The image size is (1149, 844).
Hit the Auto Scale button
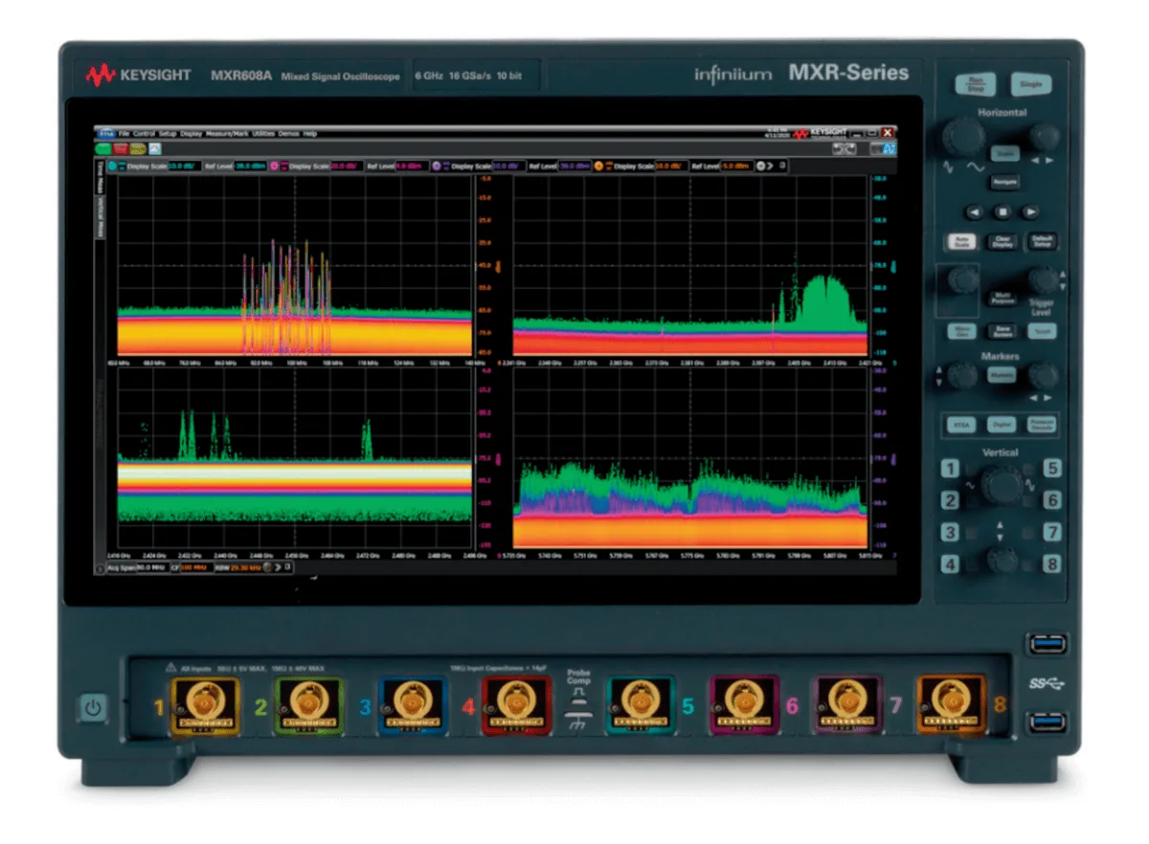click(x=962, y=242)
